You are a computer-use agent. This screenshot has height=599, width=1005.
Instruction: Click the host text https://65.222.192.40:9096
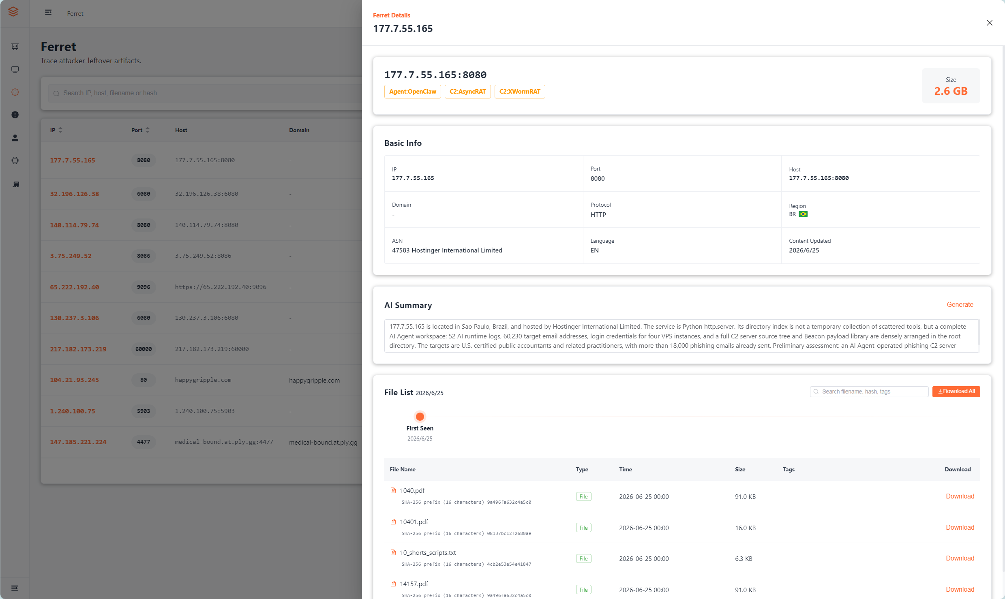[221, 287]
